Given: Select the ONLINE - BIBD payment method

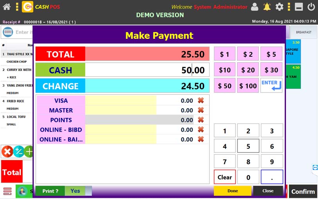Looking at the screenshot, I should tap(61, 130).
